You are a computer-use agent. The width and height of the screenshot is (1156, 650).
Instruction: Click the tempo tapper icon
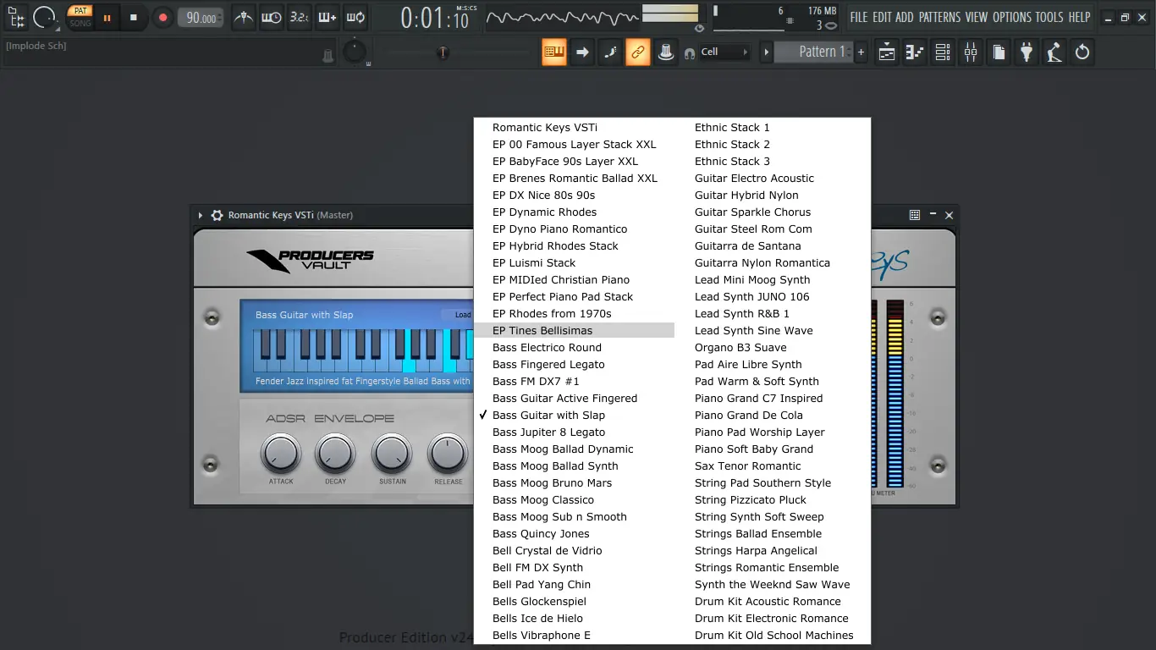point(1054,52)
